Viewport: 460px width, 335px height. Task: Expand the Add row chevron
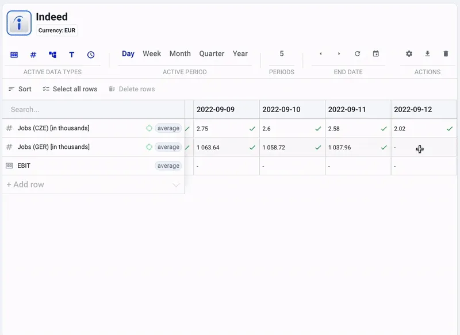coord(176,185)
